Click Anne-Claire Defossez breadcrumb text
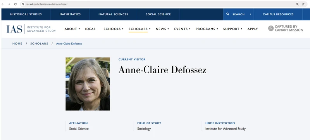Viewport: 310px width, 140px height. (x=69, y=43)
